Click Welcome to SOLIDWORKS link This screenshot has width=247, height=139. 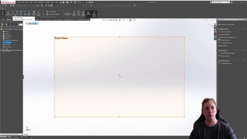pyautogui.click(x=226, y=25)
